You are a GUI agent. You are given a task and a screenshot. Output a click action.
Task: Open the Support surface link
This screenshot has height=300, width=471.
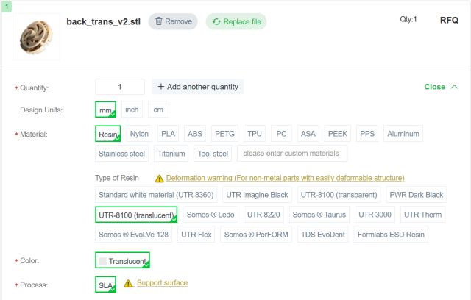pyautogui.click(x=162, y=283)
